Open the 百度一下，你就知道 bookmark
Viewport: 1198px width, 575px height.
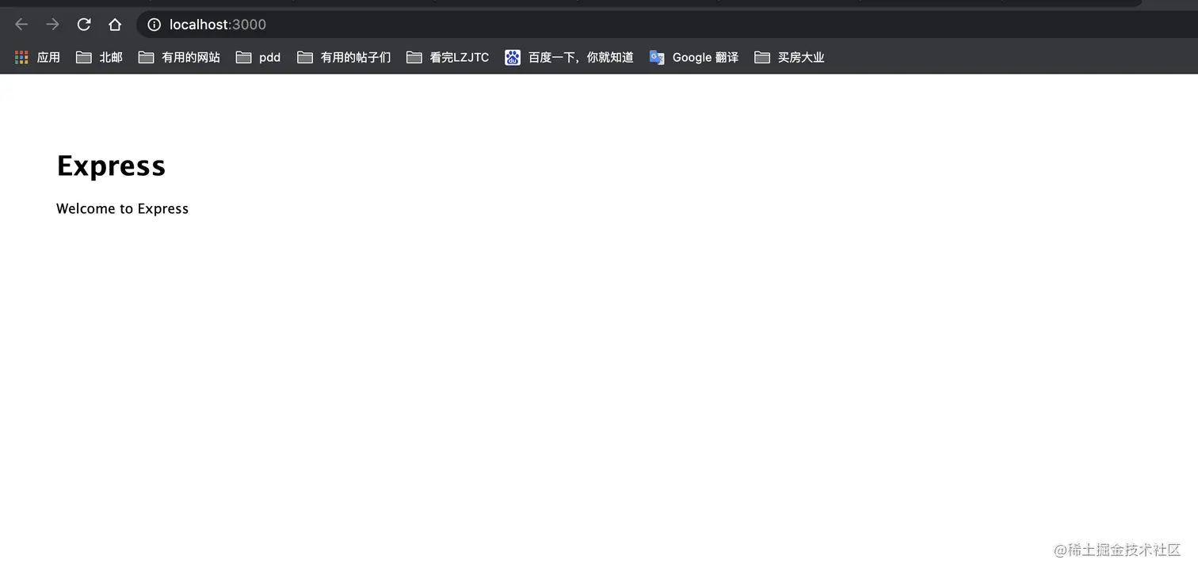point(569,56)
